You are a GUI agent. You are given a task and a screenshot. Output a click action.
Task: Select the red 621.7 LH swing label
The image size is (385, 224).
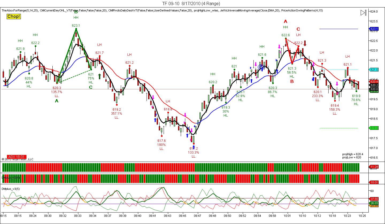[x=99, y=53]
